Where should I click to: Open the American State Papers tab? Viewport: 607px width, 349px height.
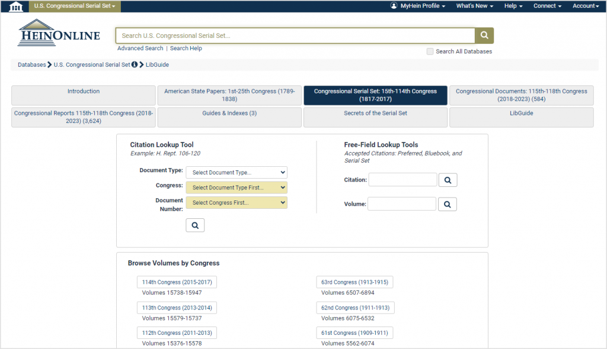[x=229, y=95]
